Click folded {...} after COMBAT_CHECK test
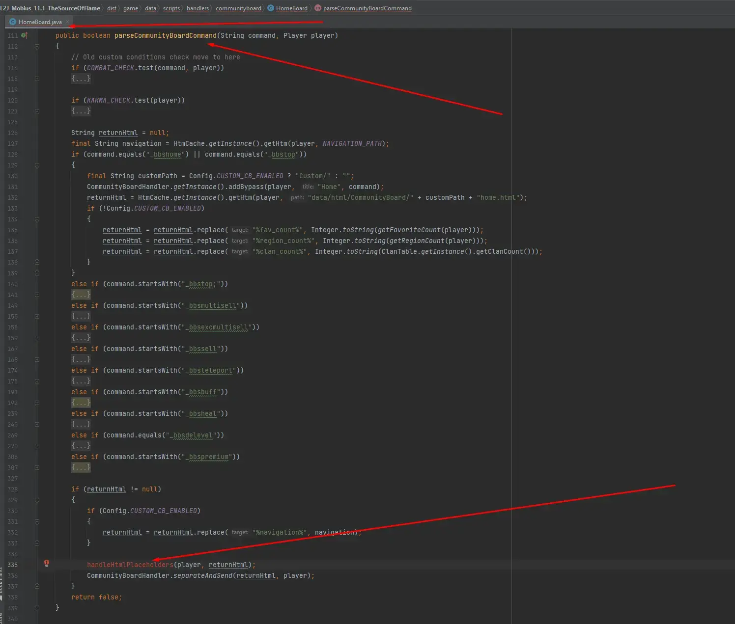Image resolution: width=735 pixels, height=624 pixels. (81, 79)
